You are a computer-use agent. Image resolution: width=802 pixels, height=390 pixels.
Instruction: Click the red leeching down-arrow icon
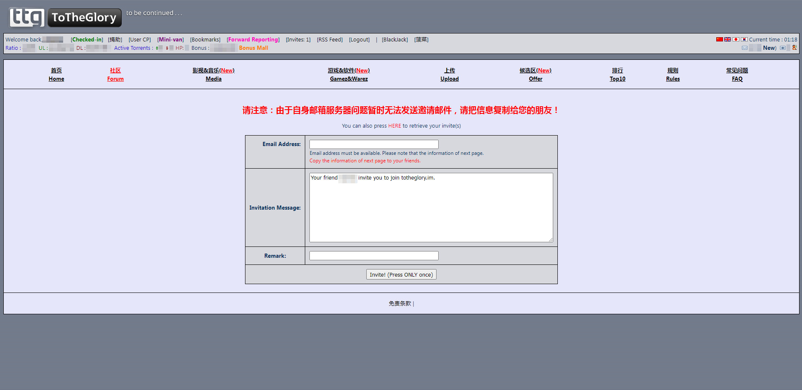[x=167, y=48]
